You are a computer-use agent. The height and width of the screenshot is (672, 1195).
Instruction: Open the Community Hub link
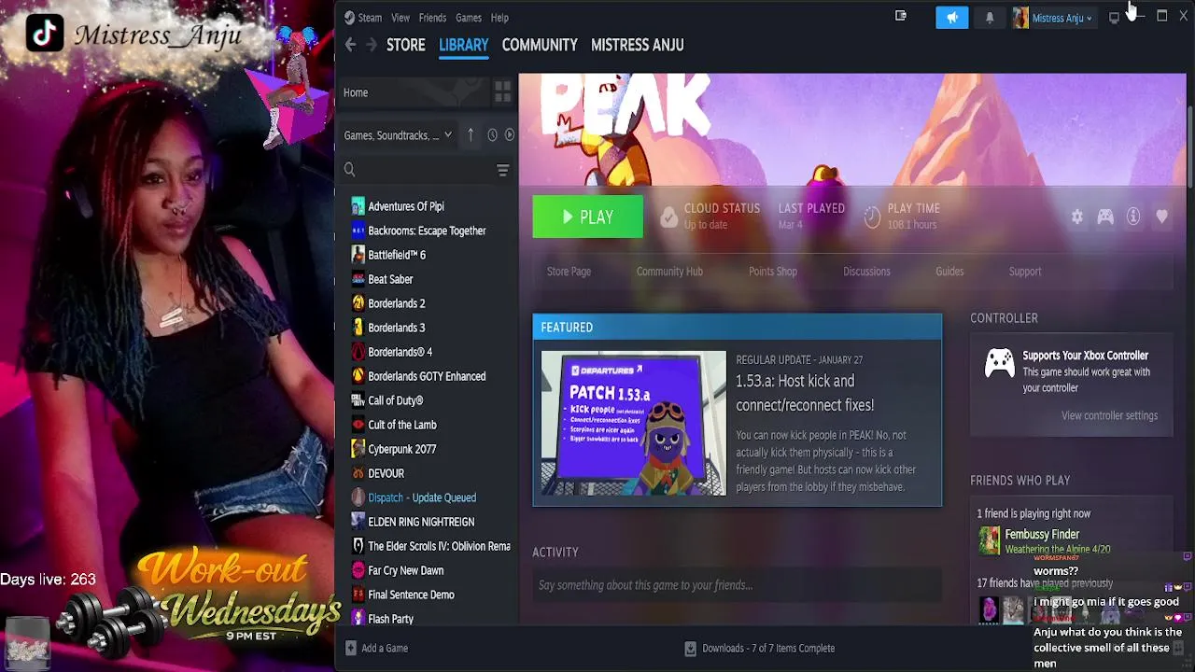(x=669, y=272)
